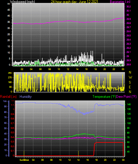
Task: Select the 'Humidity' legend label
Action: 25,97
